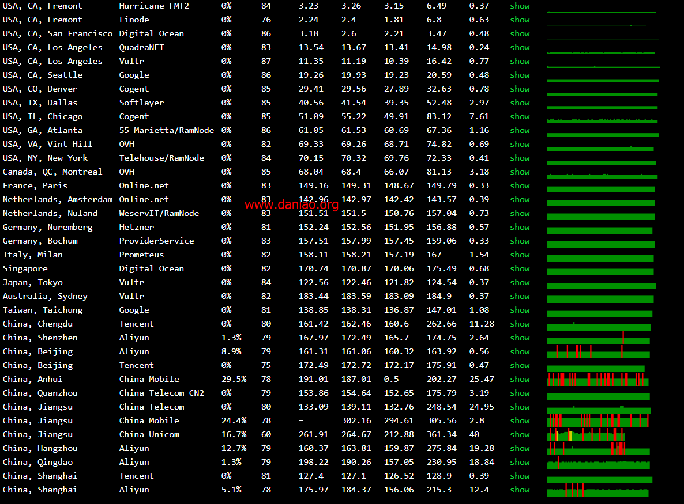Image resolution: width=684 pixels, height=504 pixels.
Task: Click show for QuadraNET Los Angeles
Action: coord(520,47)
